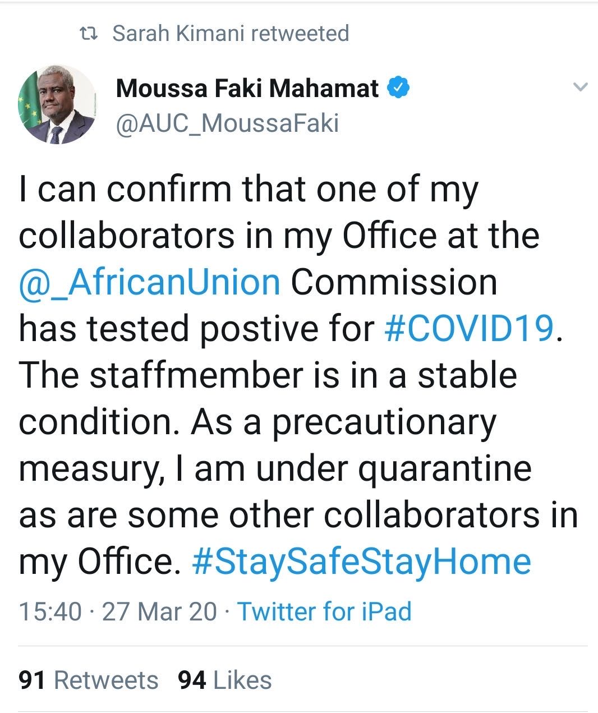The image size is (598, 713).
Task: Click the word 'Commission' in the tweet
Action: pos(394,282)
